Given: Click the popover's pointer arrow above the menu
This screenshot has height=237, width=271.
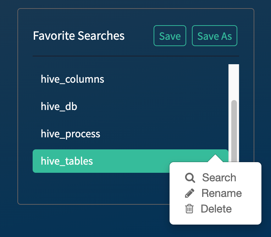Looking at the screenshot, I should coord(215,158).
